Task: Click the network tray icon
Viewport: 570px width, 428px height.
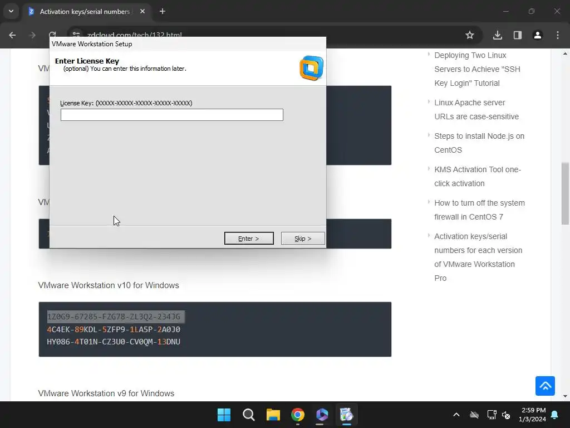Action: [x=492, y=415]
